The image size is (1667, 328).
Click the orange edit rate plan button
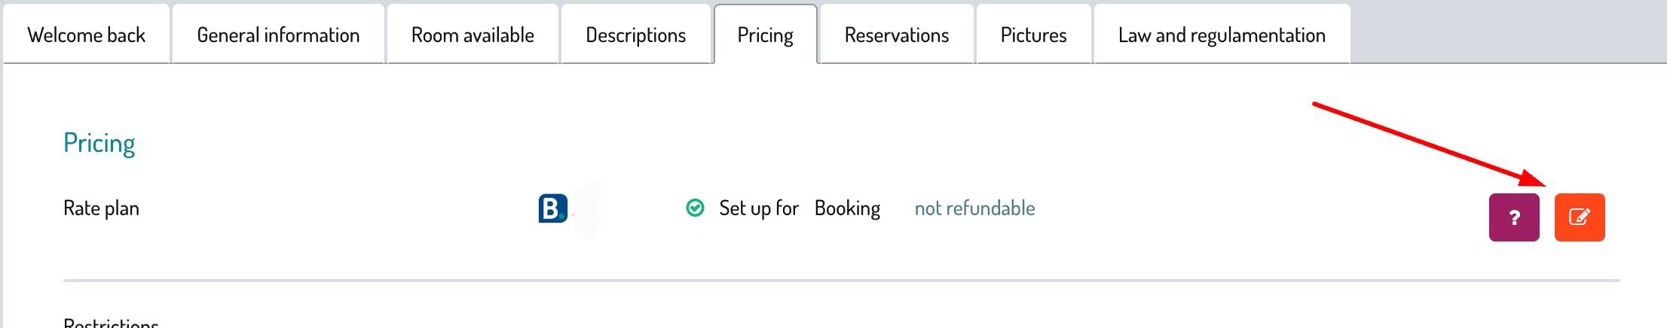click(1579, 217)
